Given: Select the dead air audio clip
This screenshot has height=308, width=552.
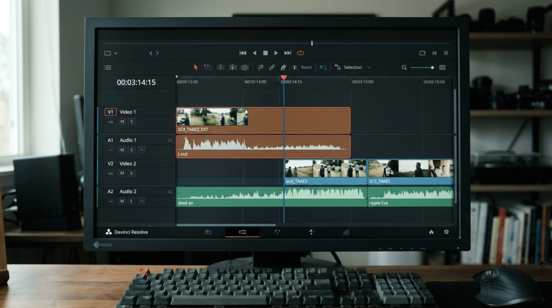Looking at the screenshot, I should tap(272, 197).
